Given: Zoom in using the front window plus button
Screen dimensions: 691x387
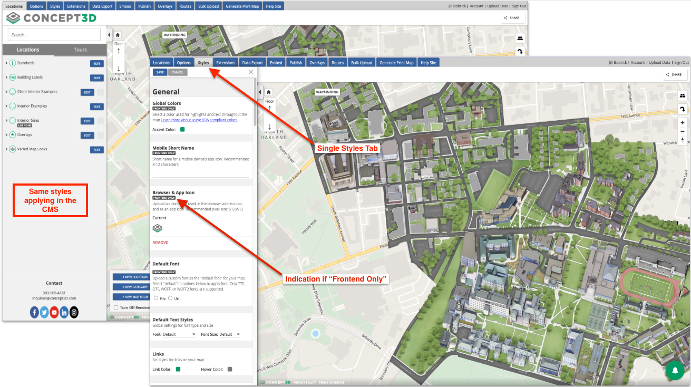Looking at the screenshot, I should click(x=683, y=122).
